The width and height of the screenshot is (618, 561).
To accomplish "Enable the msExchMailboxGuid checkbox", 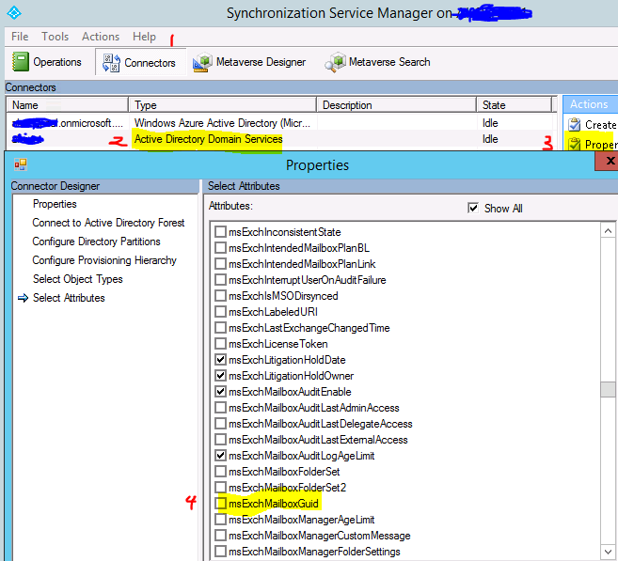I will coord(220,504).
